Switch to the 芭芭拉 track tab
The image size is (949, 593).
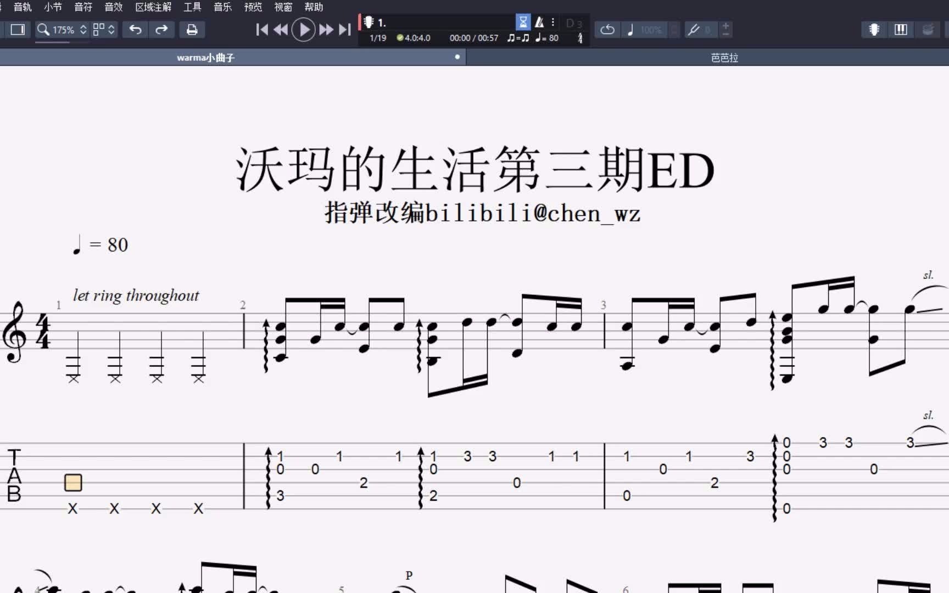[724, 57]
